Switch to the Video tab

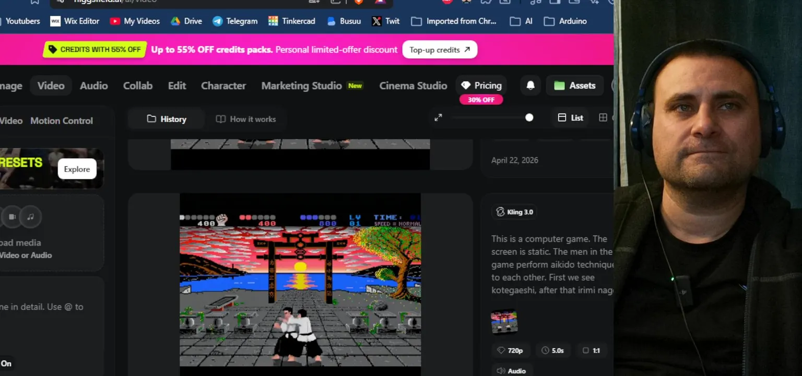pos(51,86)
